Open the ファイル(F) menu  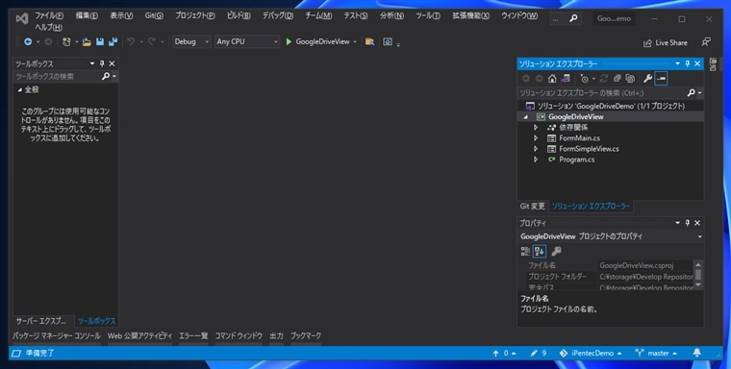(x=49, y=15)
